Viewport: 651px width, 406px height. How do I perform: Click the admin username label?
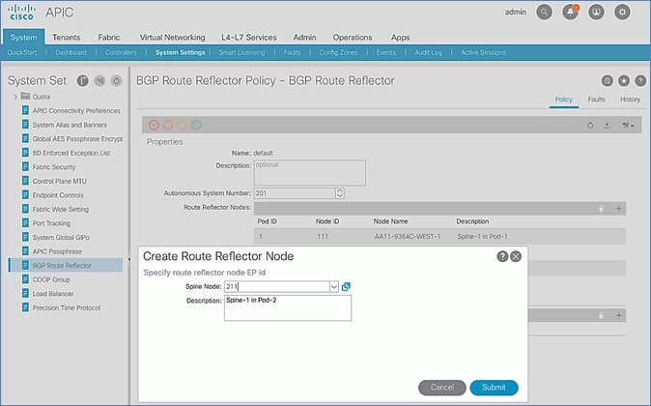pyautogui.click(x=515, y=12)
